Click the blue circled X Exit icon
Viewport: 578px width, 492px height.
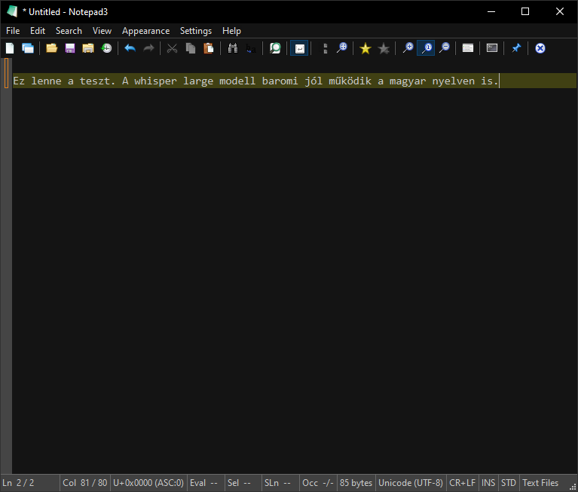point(540,48)
